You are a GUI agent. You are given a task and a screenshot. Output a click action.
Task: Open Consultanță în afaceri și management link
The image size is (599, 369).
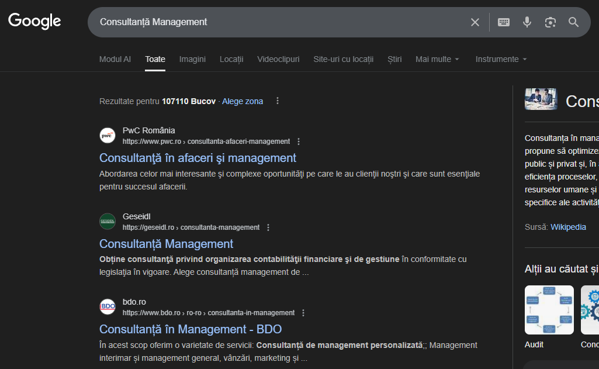(x=198, y=158)
